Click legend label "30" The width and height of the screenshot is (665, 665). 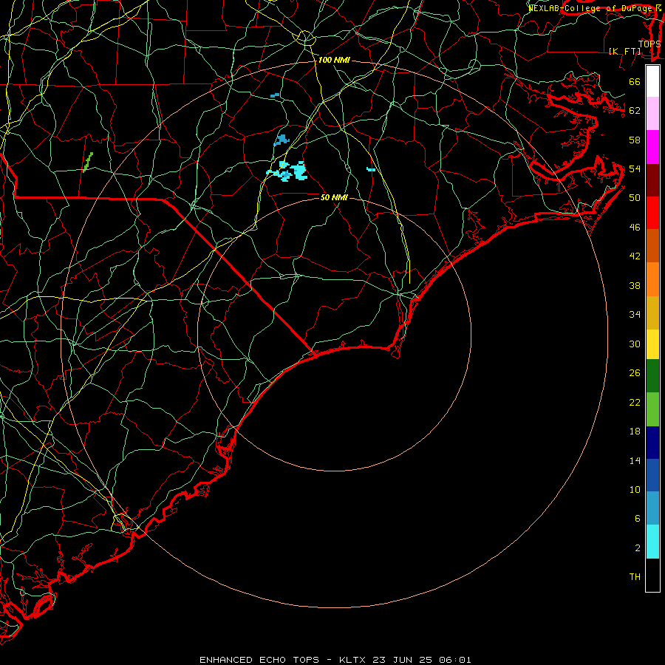pyautogui.click(x=635, y=344)
